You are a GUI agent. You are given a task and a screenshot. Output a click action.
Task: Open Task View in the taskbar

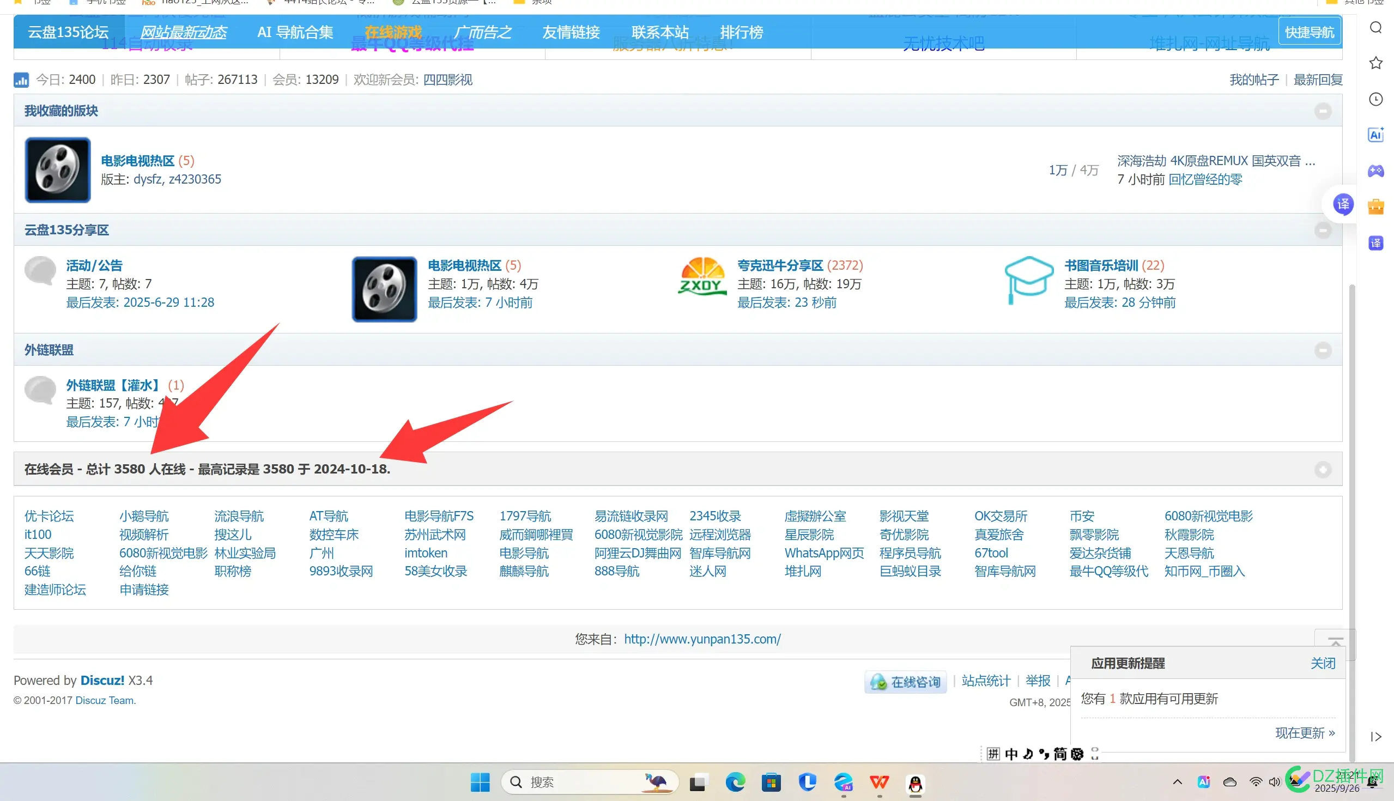tap(698, 782)
